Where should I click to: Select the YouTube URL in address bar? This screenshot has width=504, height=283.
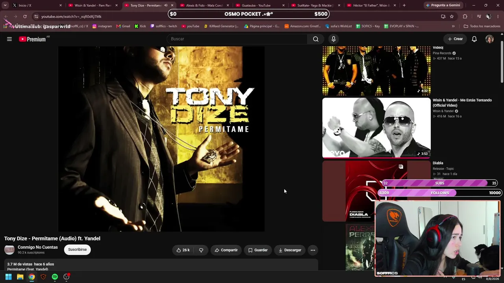[71, 17]
